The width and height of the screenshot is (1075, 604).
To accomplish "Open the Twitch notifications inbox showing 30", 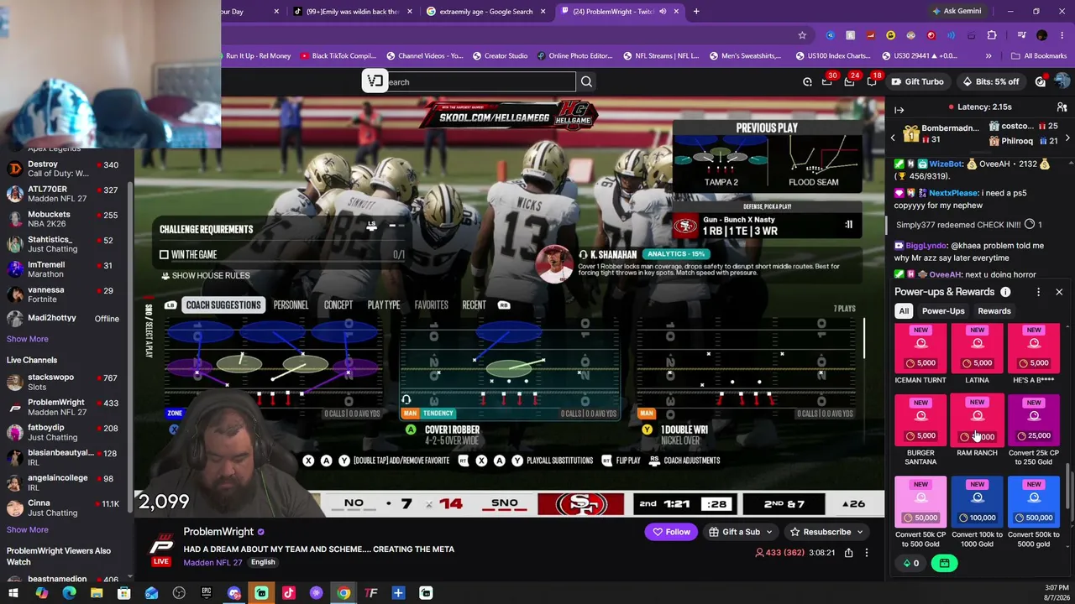I will [x=827, y=81].
